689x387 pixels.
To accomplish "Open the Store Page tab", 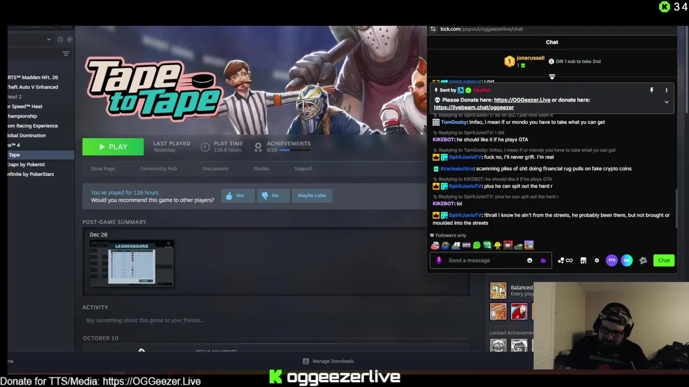I will coord(103,169).
